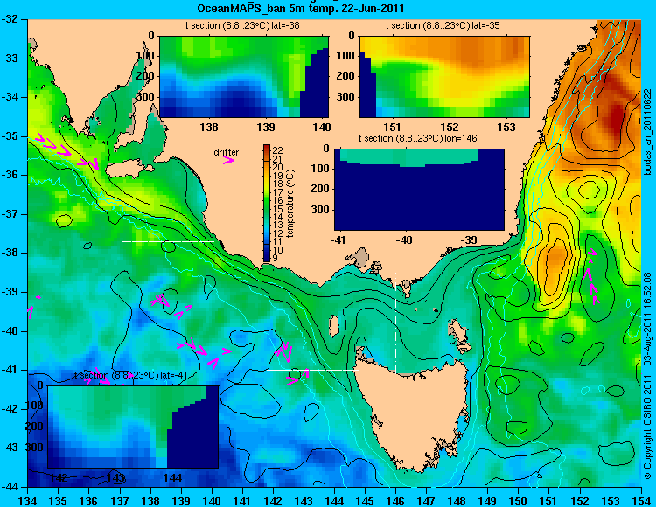Select longitude label 146 on the bottom axis

click(395, 501)
